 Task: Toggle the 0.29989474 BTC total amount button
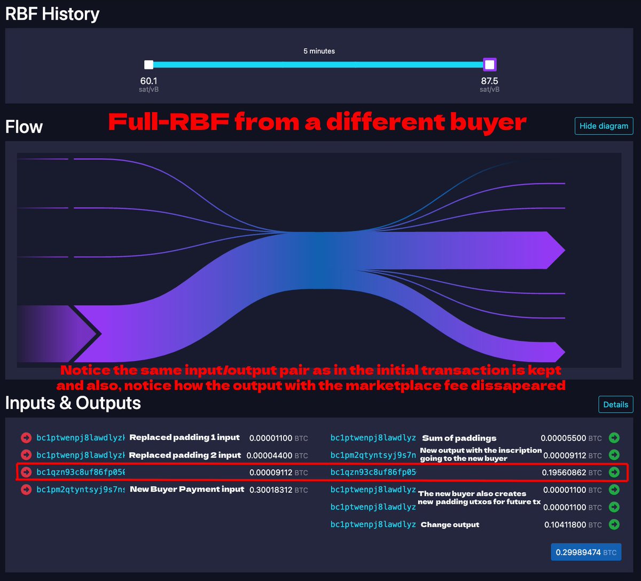pos(586,552)
